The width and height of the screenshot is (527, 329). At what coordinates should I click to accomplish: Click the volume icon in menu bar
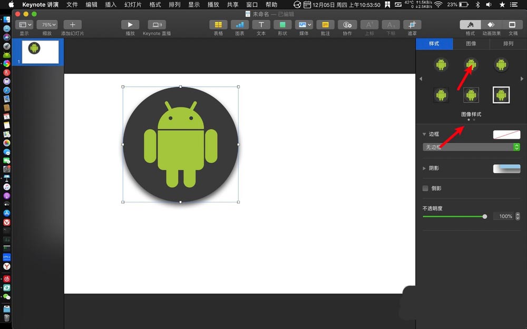click(x=489, y=4)
